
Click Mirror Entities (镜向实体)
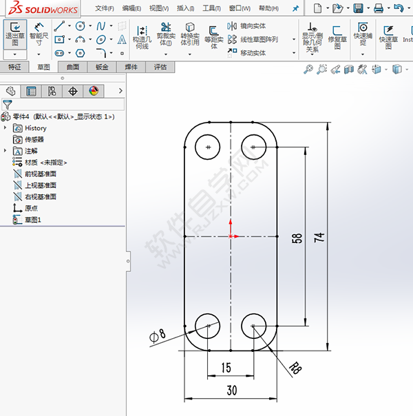point(246,26)
